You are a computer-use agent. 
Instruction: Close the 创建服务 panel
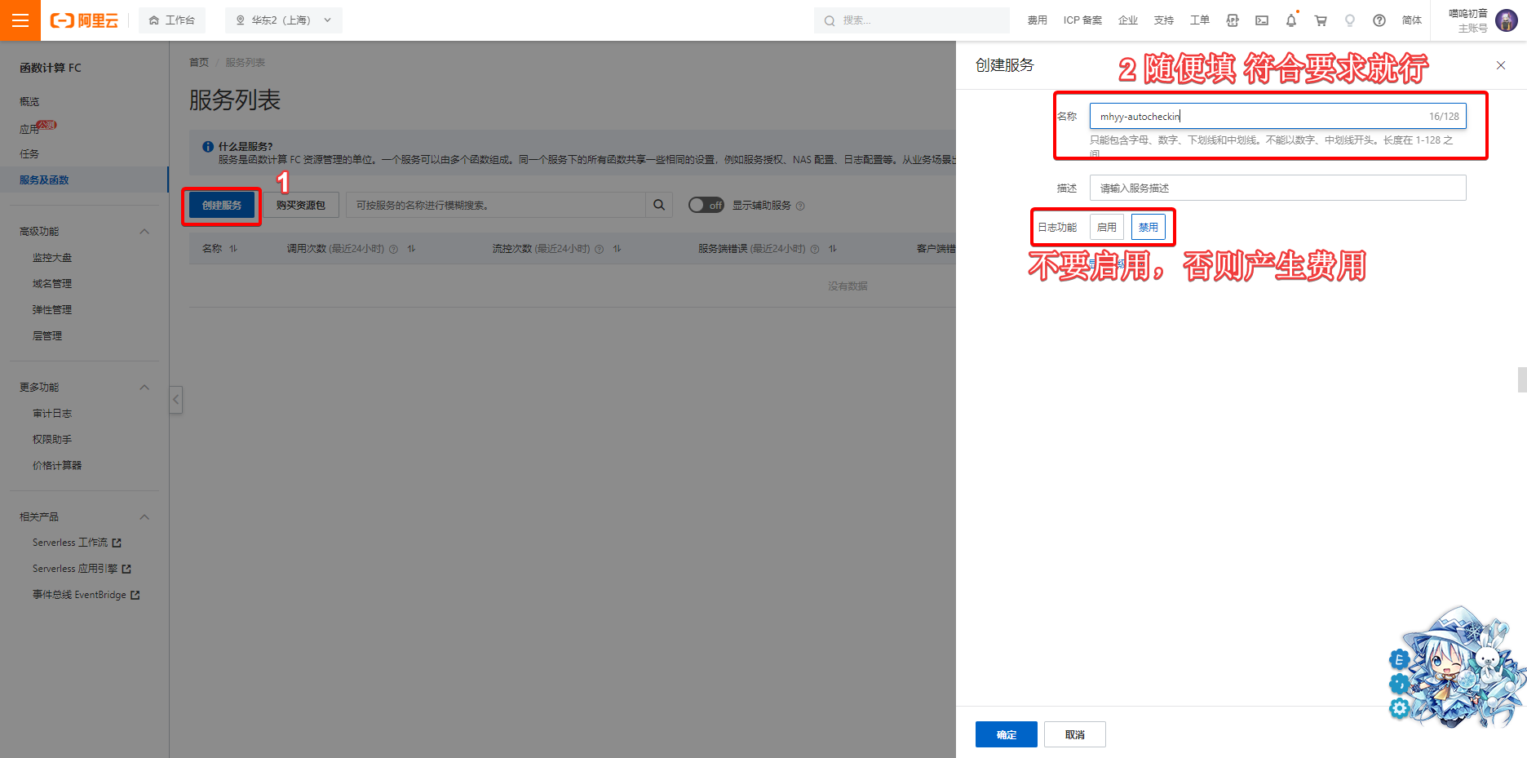pyautogui.click(x=1501, y=65)
